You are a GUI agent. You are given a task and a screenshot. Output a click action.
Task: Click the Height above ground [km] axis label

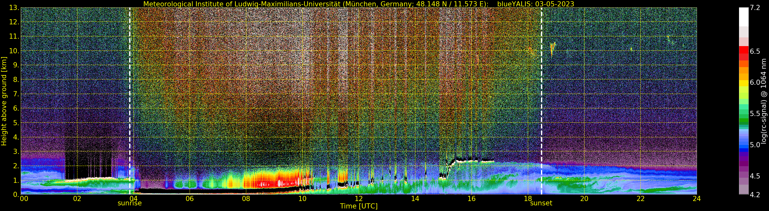(x=4, y=101)
